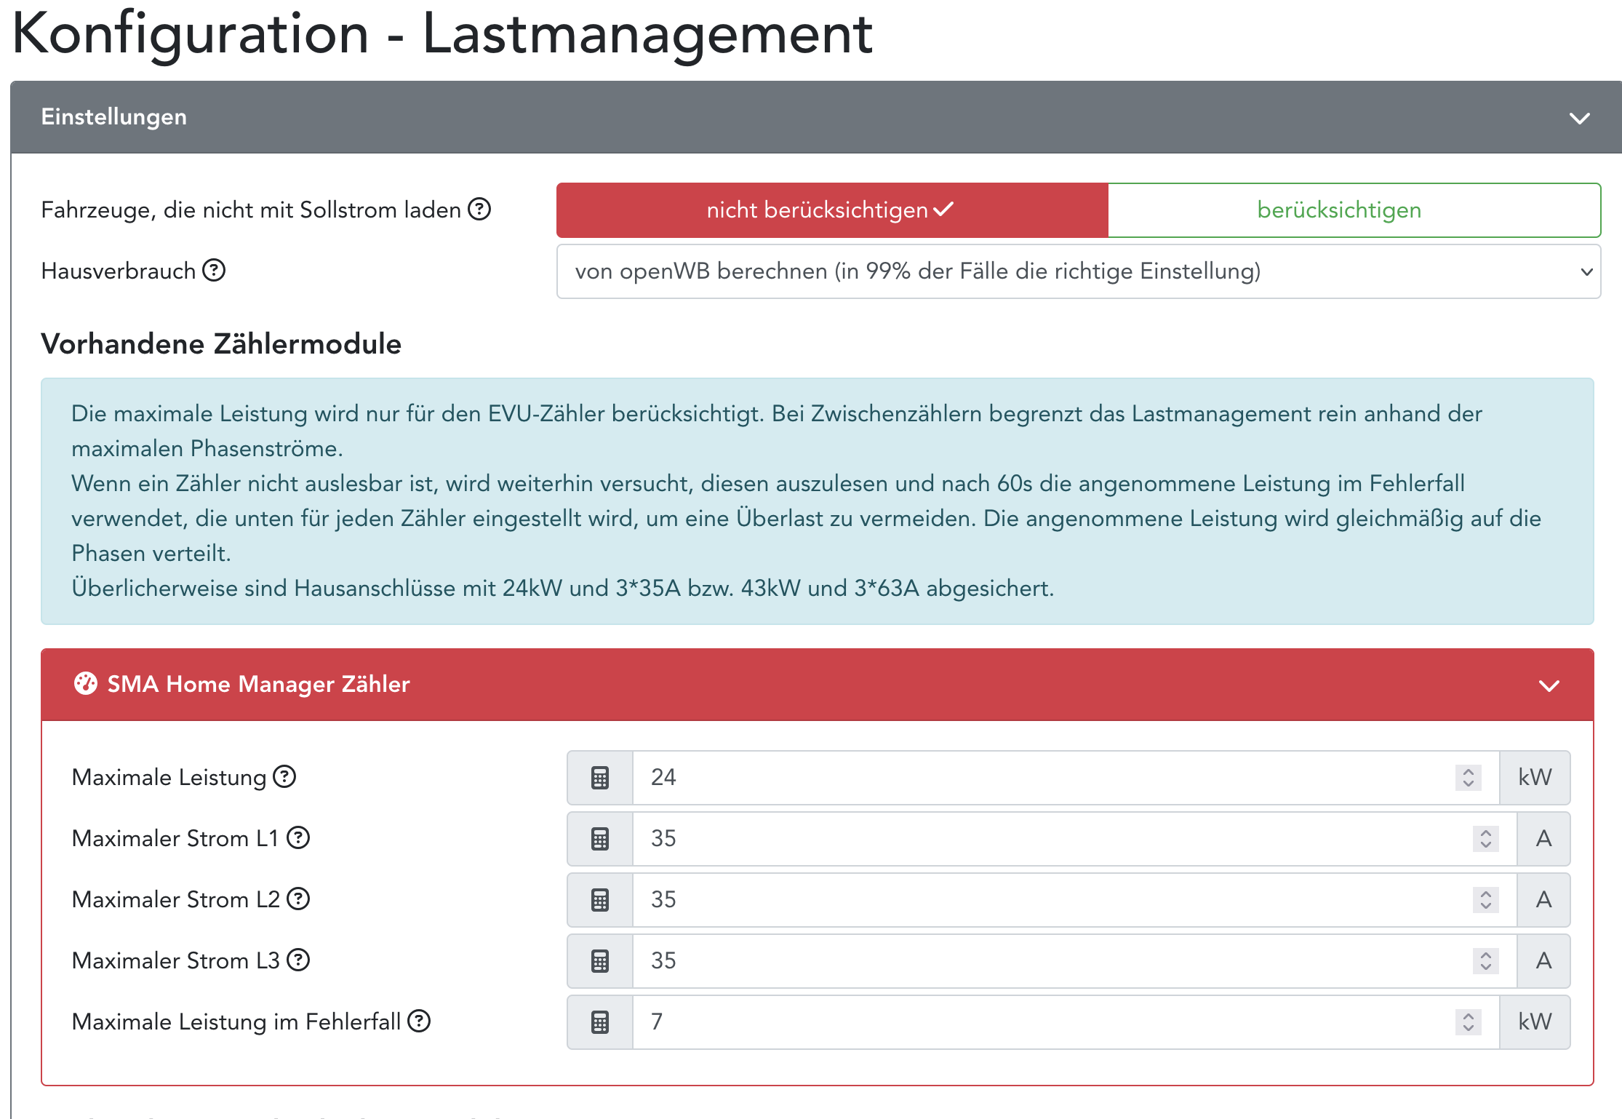Open the Hausverbrauch dropdown
This screenshot has height=1119, width=1622.
pos(1078,271)
